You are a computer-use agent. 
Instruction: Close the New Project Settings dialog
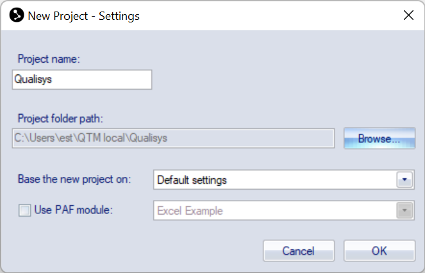tap(408, 15)
